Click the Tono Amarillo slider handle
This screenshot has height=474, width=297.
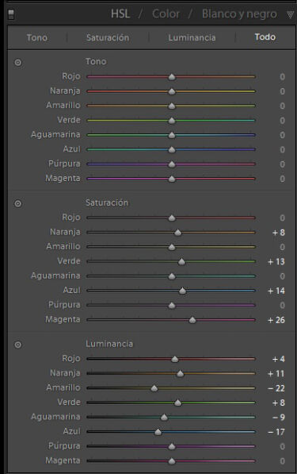click(172, 106)
